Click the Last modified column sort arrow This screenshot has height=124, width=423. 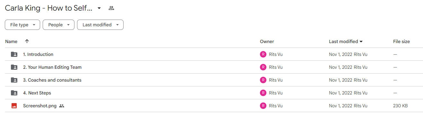pyautogui.click(x=361, y=41)
